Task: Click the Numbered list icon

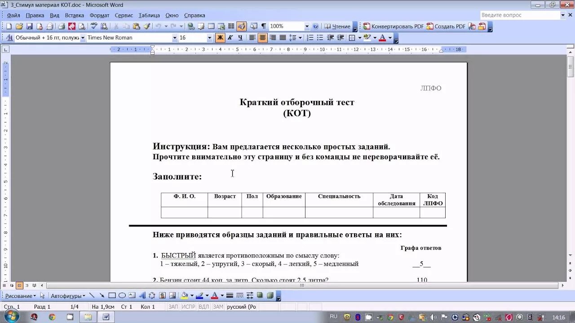Action: (x=310, y=38)
